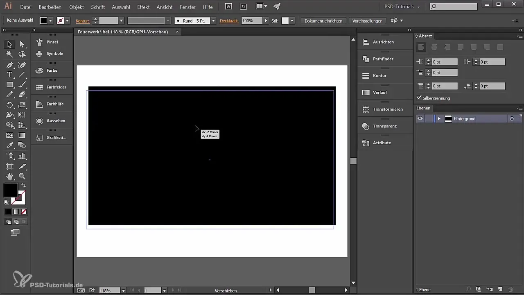Viewport: 524px width, 295px height.
Task: Open the Ebenen panel flyout menu
Action: 519,108
